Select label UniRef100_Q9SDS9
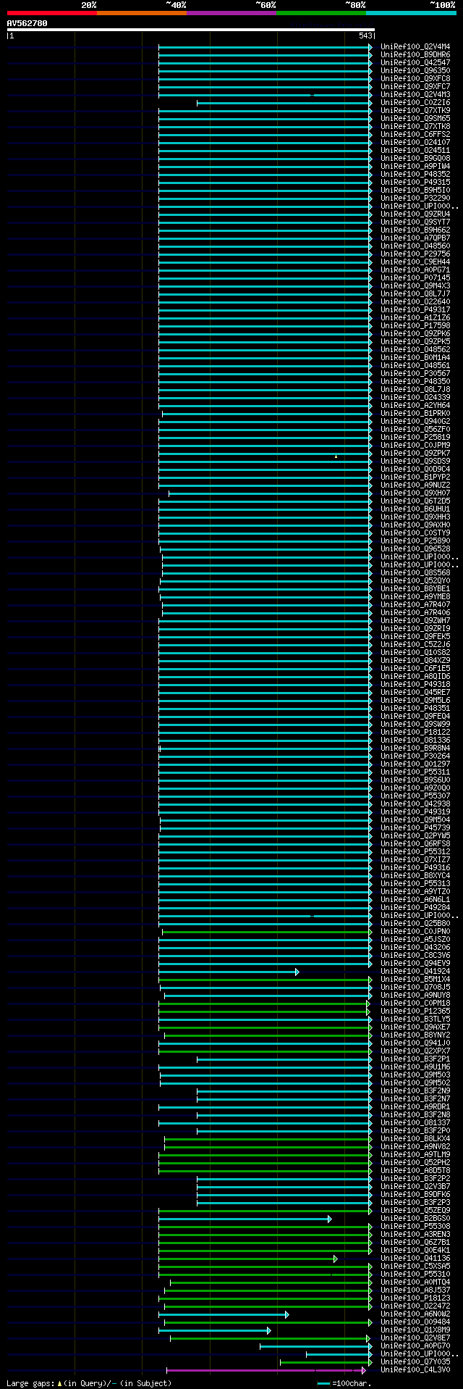 click(x=415, y=461)
